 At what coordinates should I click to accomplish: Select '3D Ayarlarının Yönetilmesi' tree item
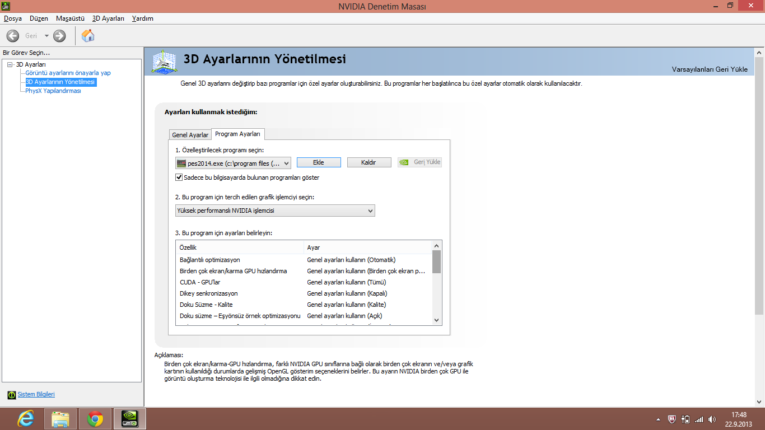60,82
